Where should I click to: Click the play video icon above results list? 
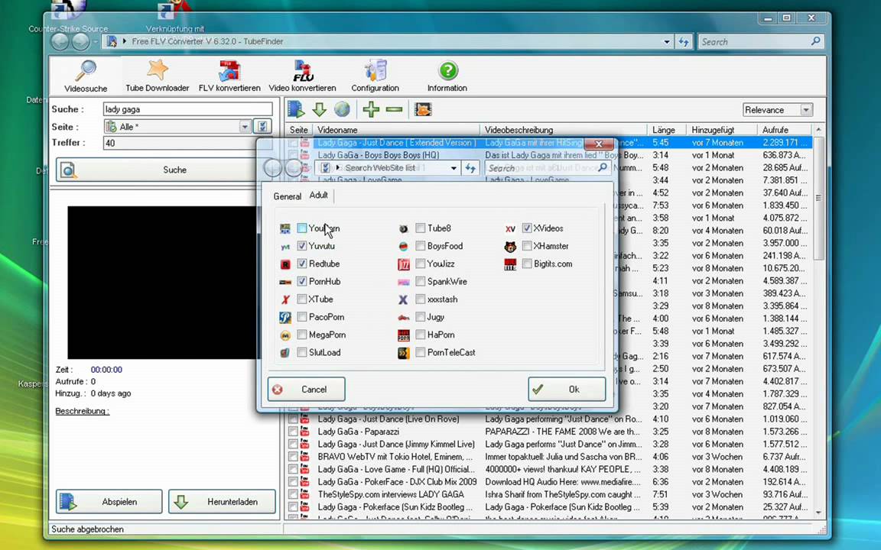(296, 109)
